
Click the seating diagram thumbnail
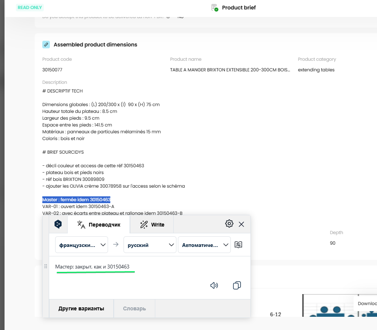[x=340, y=305]
